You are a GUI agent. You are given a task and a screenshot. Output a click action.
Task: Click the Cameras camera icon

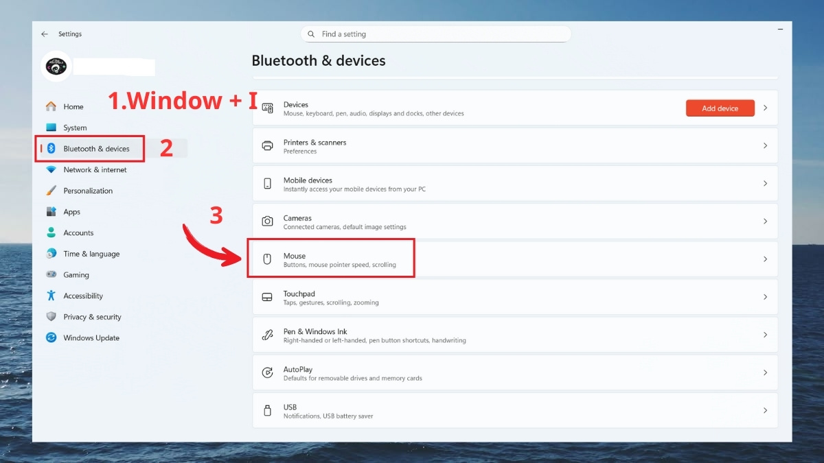(x=268, y=222)
